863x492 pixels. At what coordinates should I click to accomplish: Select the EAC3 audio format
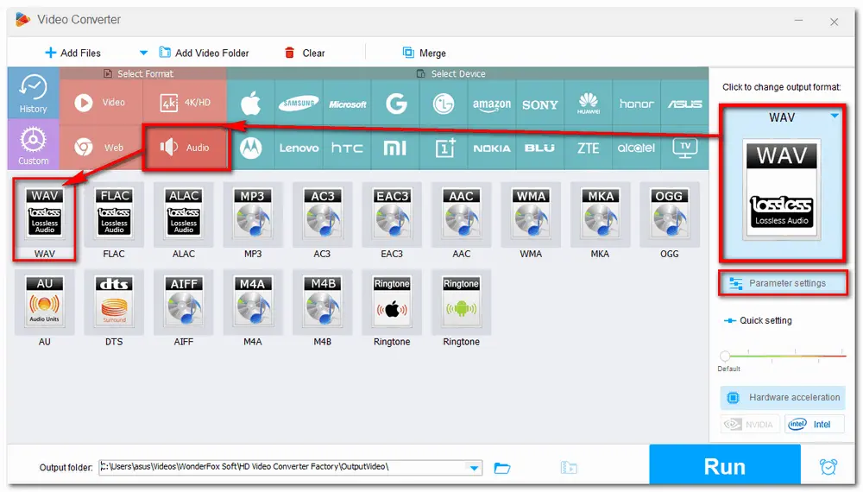click(392, 215)
